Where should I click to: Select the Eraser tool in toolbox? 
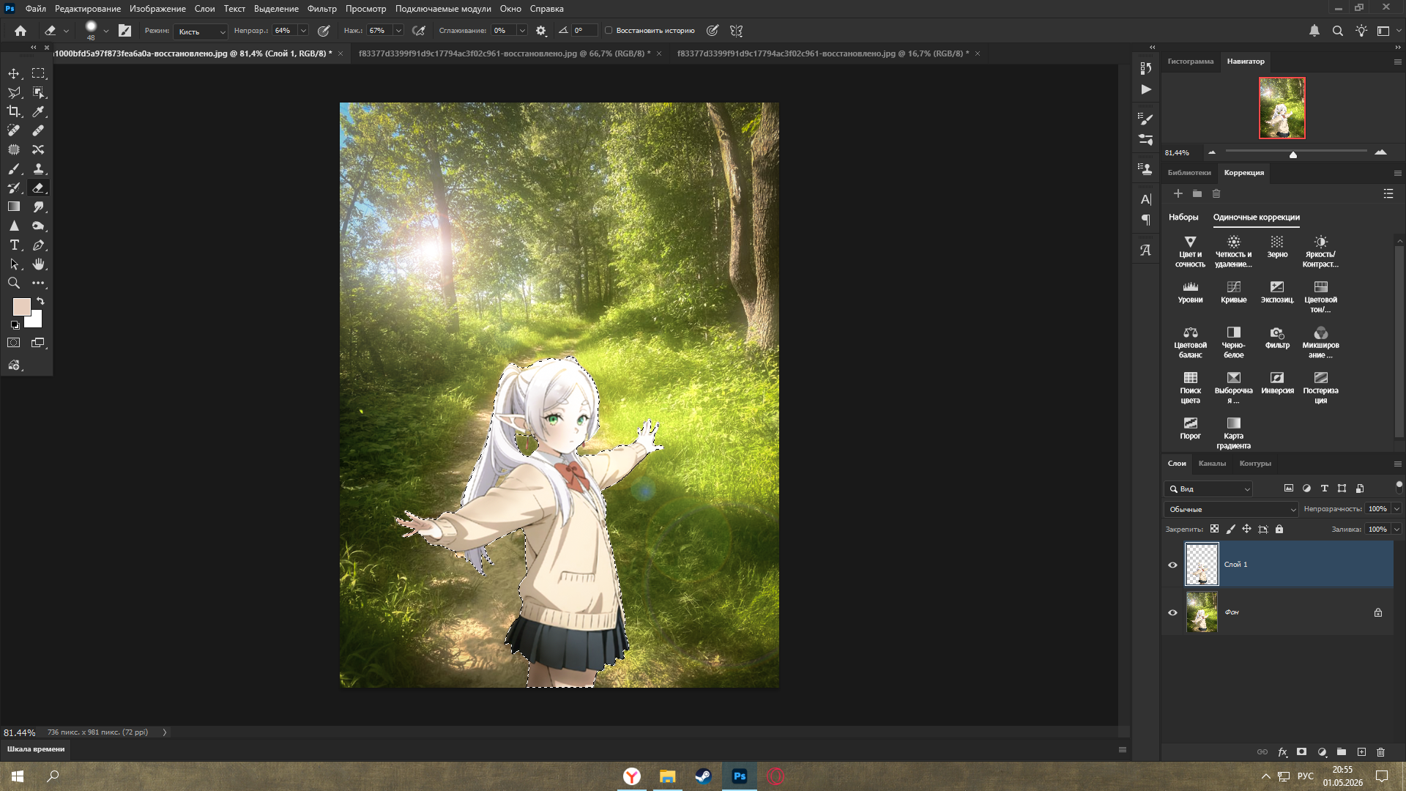coord(38,187)
